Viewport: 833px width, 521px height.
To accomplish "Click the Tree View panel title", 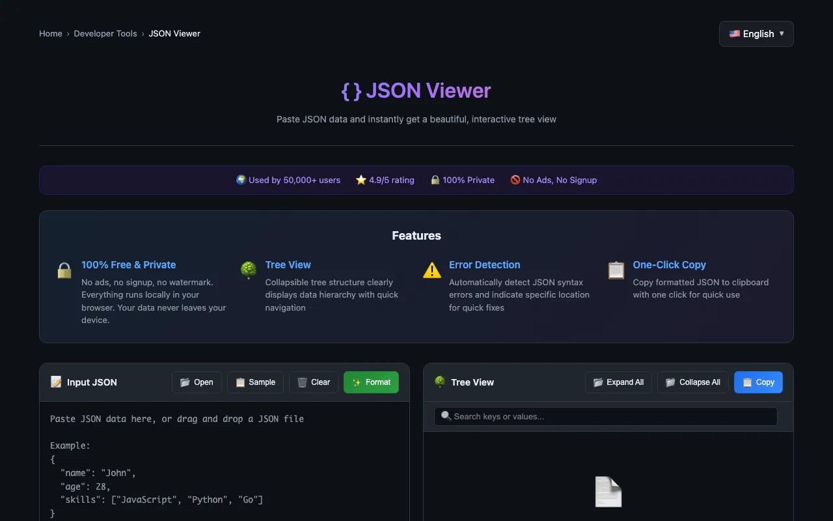I will (x=472, y=382).
